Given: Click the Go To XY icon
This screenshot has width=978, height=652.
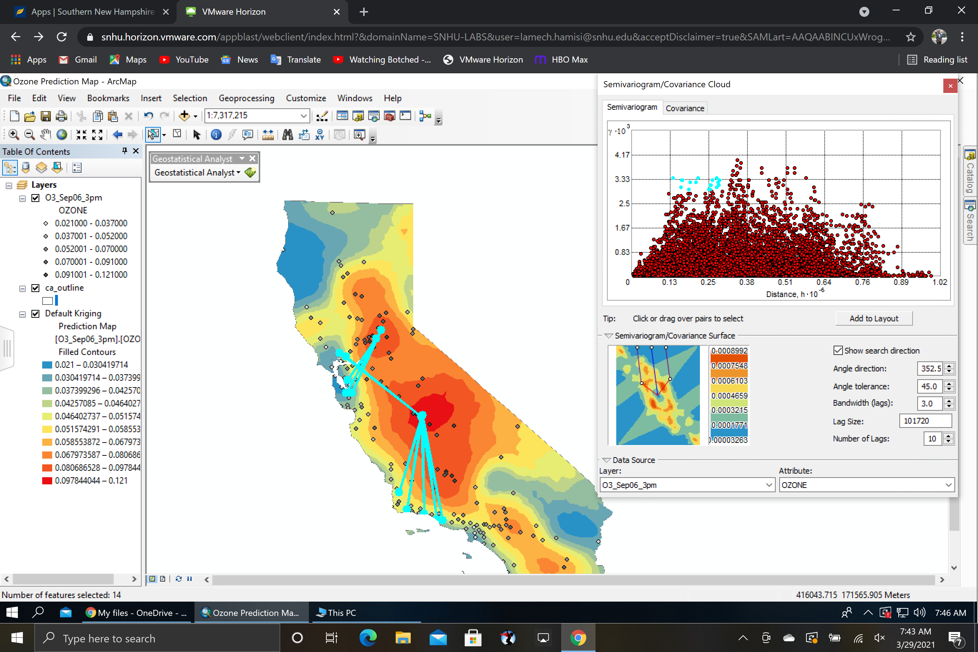Looking at the screenshot, I should pos(320,135).
